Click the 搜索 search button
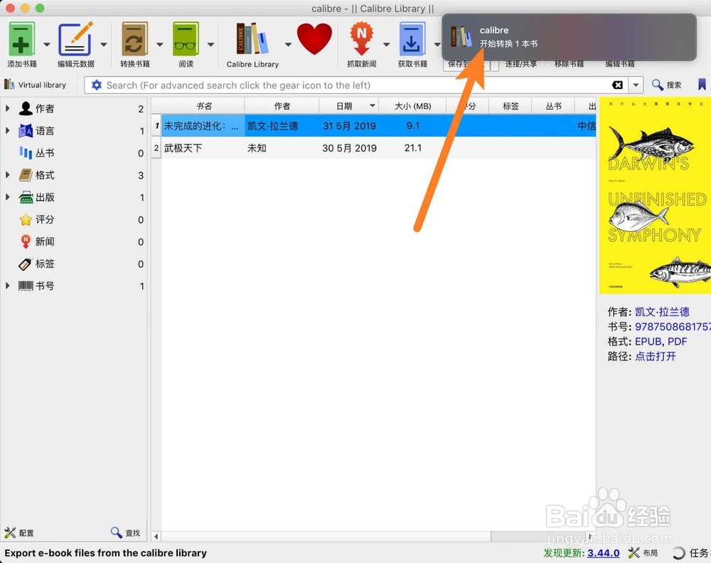Image resolution: width=711 pixels, height=563 pixels. pyautogui.click(x=667, y=85)
